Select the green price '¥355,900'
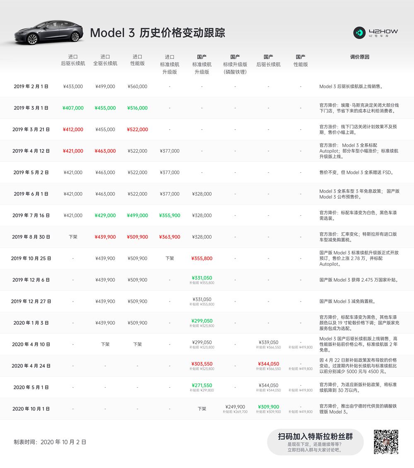The width and height of the screenshot is (414, 468). point(169,215)
